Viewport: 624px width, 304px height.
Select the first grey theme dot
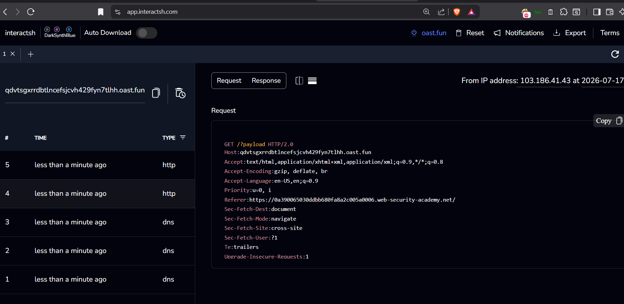(47, 29)
